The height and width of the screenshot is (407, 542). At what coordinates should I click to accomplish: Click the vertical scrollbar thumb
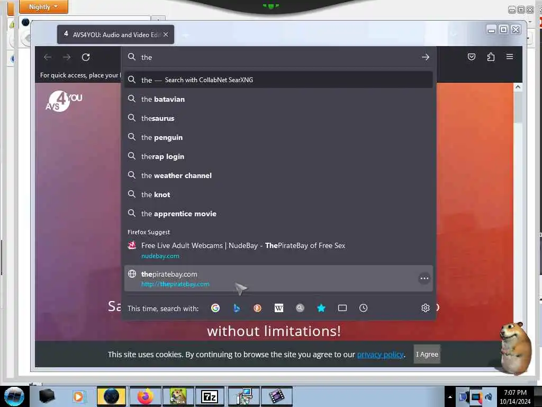[x=518, y=107]
